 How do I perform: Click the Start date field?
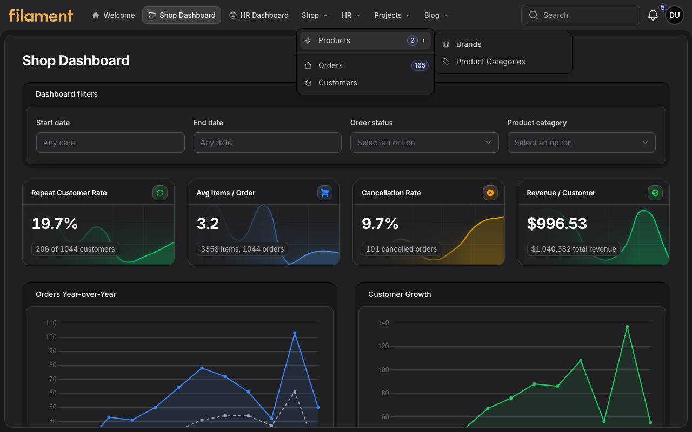(x=110, y=143)
